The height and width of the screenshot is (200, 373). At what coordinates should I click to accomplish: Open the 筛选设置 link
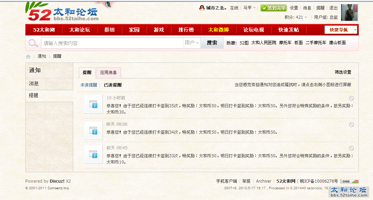[343, 72]
